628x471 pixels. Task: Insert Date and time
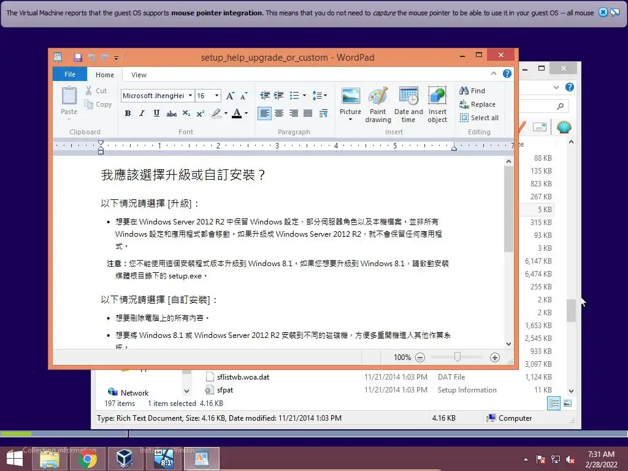[x=408, y=104]
